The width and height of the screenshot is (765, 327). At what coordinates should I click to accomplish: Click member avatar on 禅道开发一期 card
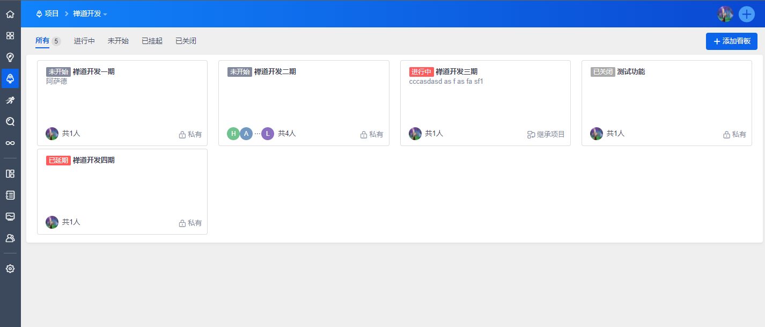[52, 134]
